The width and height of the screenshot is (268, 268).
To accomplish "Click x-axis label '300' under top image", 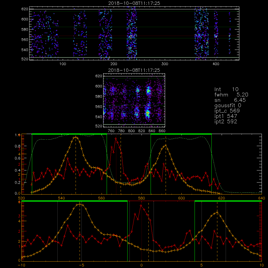I will pos(165,64).
